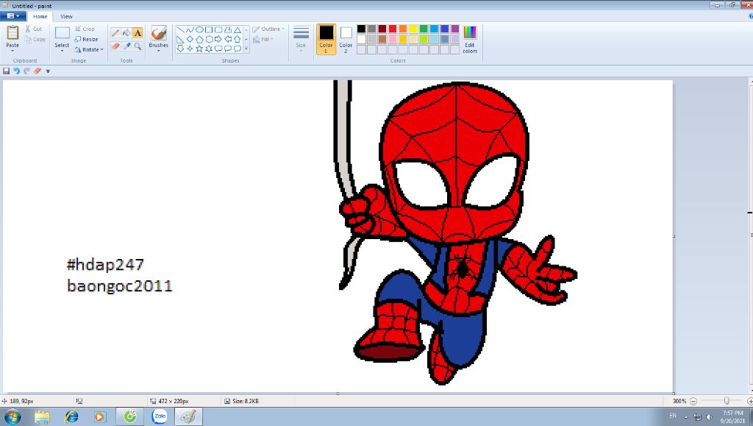
Task: Click the Save icon in quick access toolbar
Action: pos(7,71)
